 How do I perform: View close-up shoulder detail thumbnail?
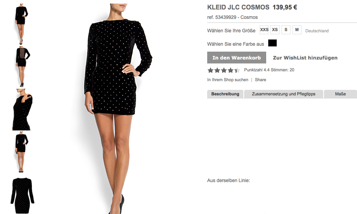pos(22,110)
